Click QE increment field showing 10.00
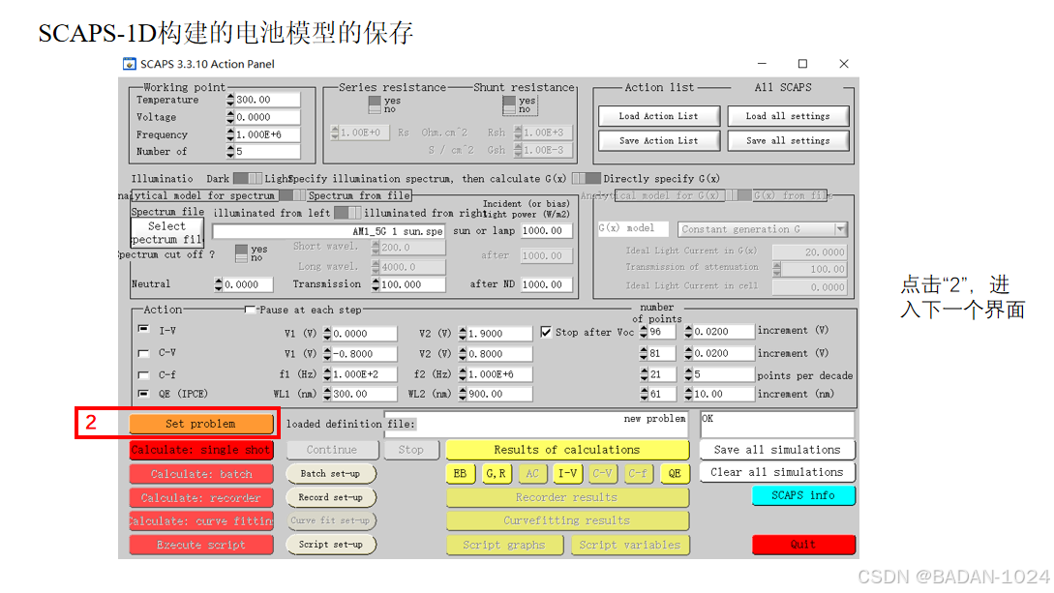1054x593 pixels. coord(723,395)
